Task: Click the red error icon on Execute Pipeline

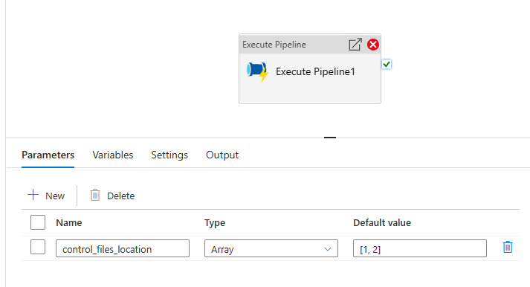Action: pos(373,45)
